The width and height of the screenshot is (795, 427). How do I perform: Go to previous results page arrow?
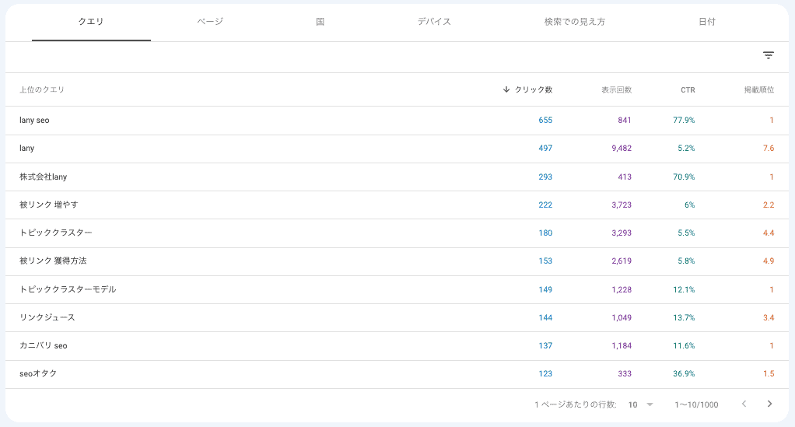pyautogui.click(x=744, y=404)
